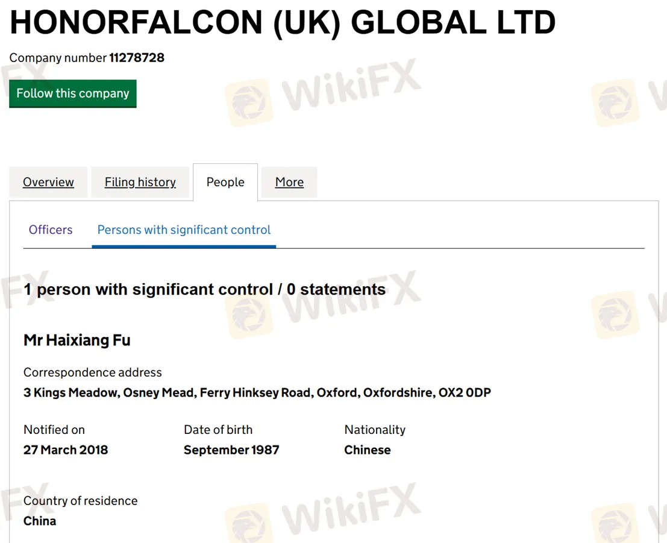Click company number 11278728
Image resolution: width=667 pixels, height=543 pixels.
point(137,57)
